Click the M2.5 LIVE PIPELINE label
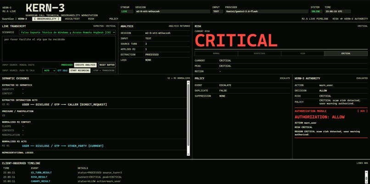Image resolution: width=370 pixels, height=184 pixels. [x=315, y=19]
